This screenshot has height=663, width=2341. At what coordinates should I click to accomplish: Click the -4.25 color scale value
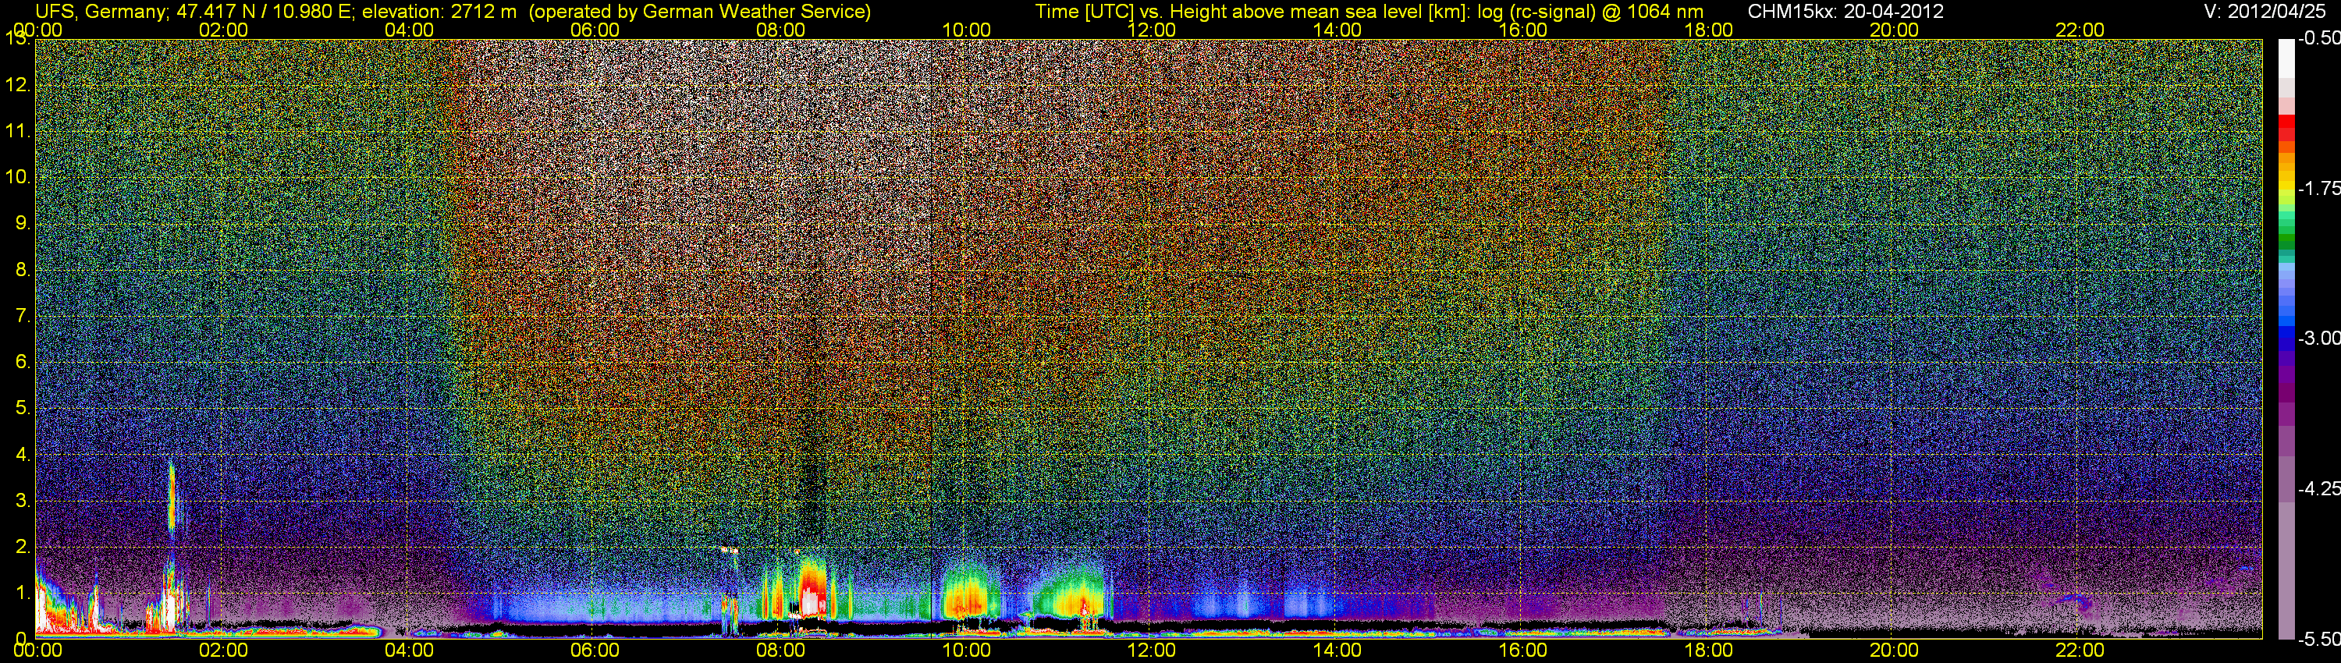pos(2318,488)
